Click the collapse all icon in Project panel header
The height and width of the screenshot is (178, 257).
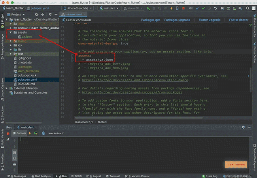tap(43, 14)
